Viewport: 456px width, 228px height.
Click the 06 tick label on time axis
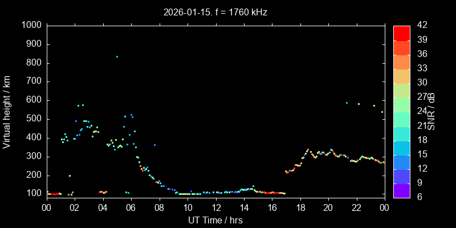click(131, 209)
